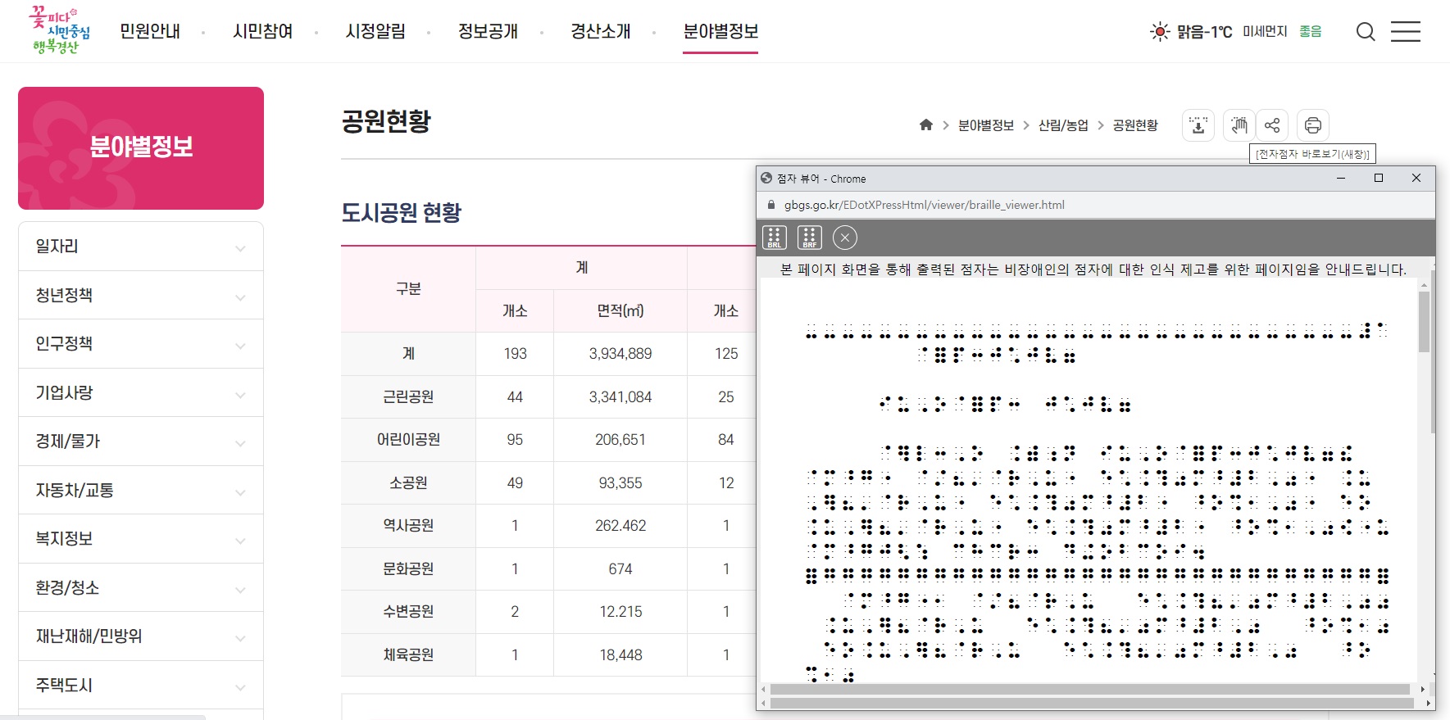Click the 구분 table header
This screenshot has width=1450, height=720.
[408, 289]
